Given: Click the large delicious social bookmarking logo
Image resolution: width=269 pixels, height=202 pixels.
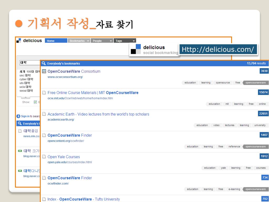Looking at the screenshot, I should (136, 49).
